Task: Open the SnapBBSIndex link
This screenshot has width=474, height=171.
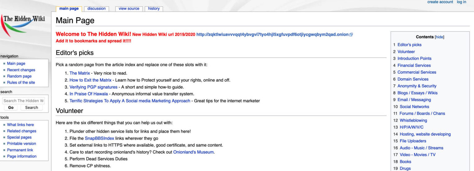Action: [x=99, y=138]
